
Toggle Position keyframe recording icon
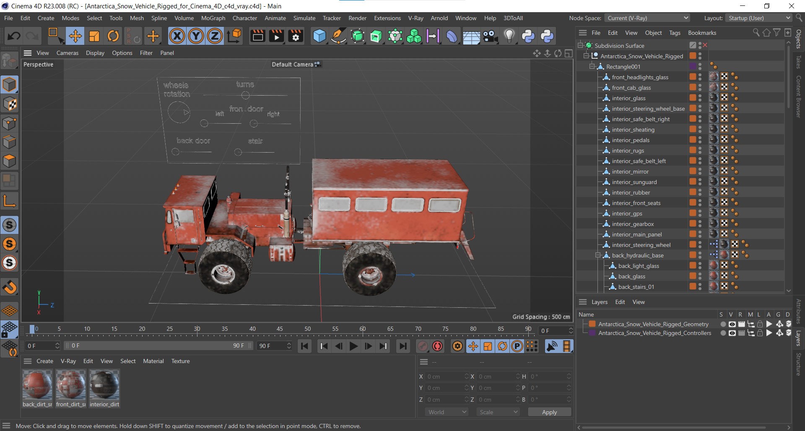click(473, 346)
